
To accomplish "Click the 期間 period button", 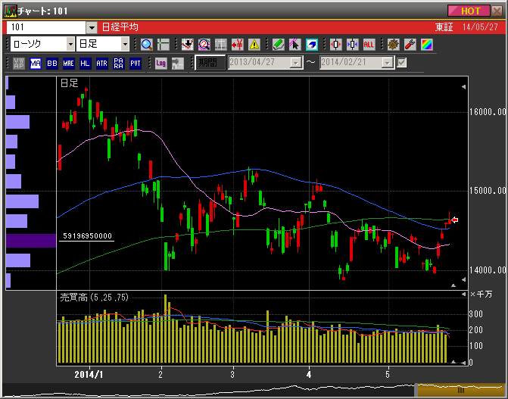I will coord(210,63).
